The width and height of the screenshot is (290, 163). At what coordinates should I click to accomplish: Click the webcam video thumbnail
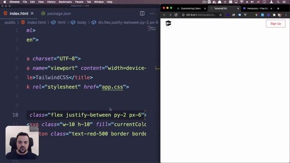[22, 142]
